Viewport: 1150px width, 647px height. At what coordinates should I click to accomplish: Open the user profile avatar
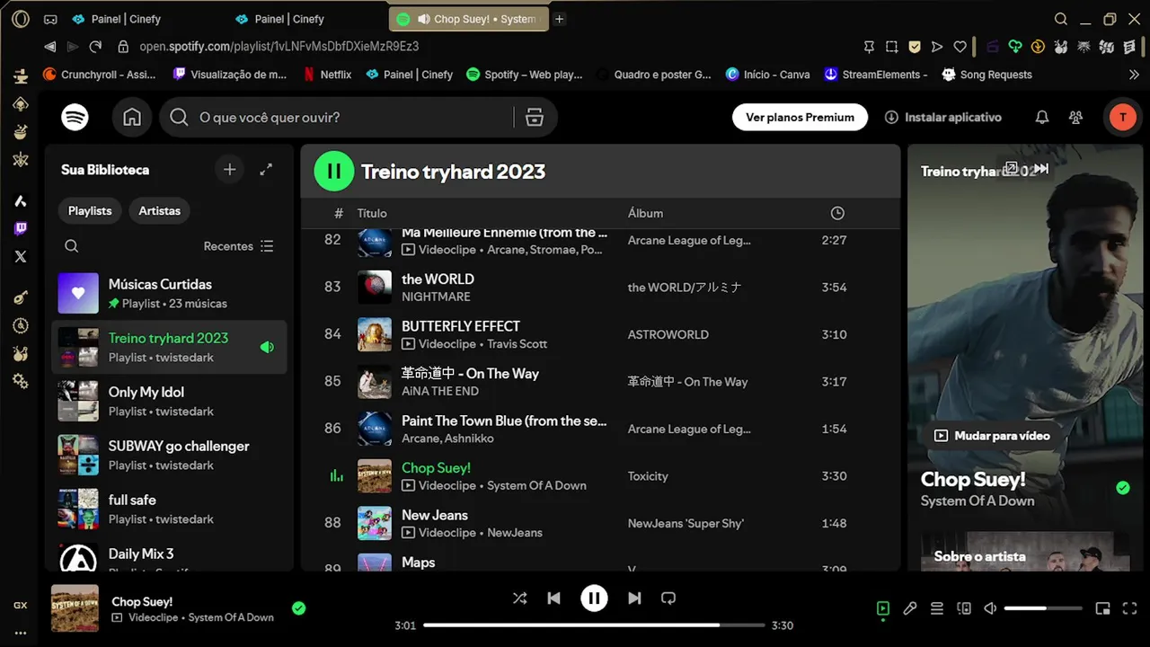[x=1122, y=117]
